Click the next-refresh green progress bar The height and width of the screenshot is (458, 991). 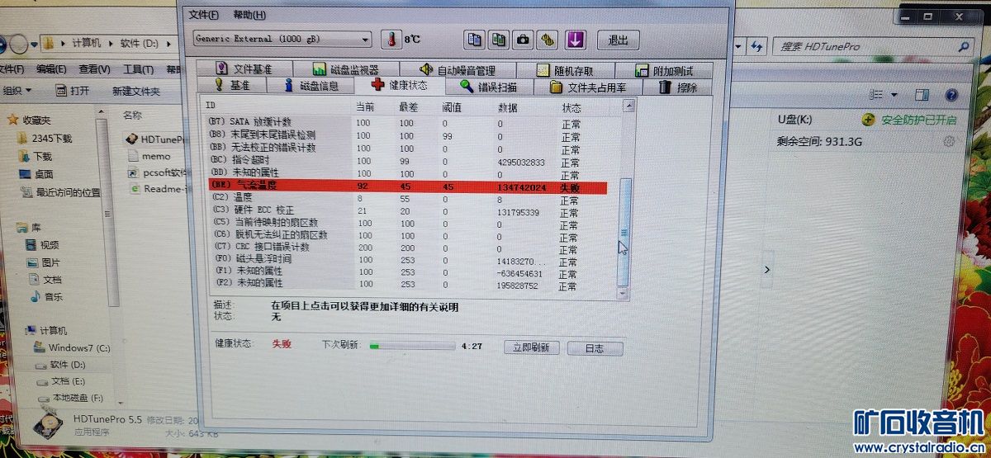click(411, 346)
